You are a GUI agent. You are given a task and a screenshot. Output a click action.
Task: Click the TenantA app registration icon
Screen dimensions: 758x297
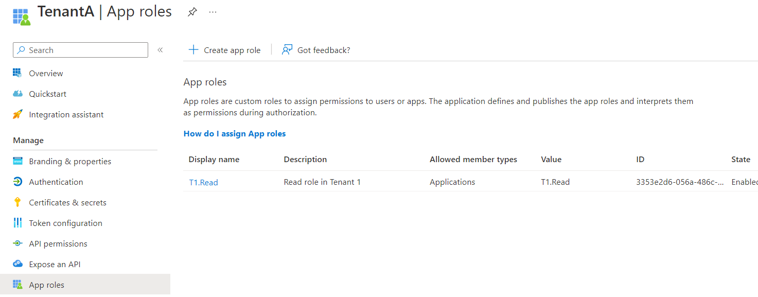[x=22, y=16]
